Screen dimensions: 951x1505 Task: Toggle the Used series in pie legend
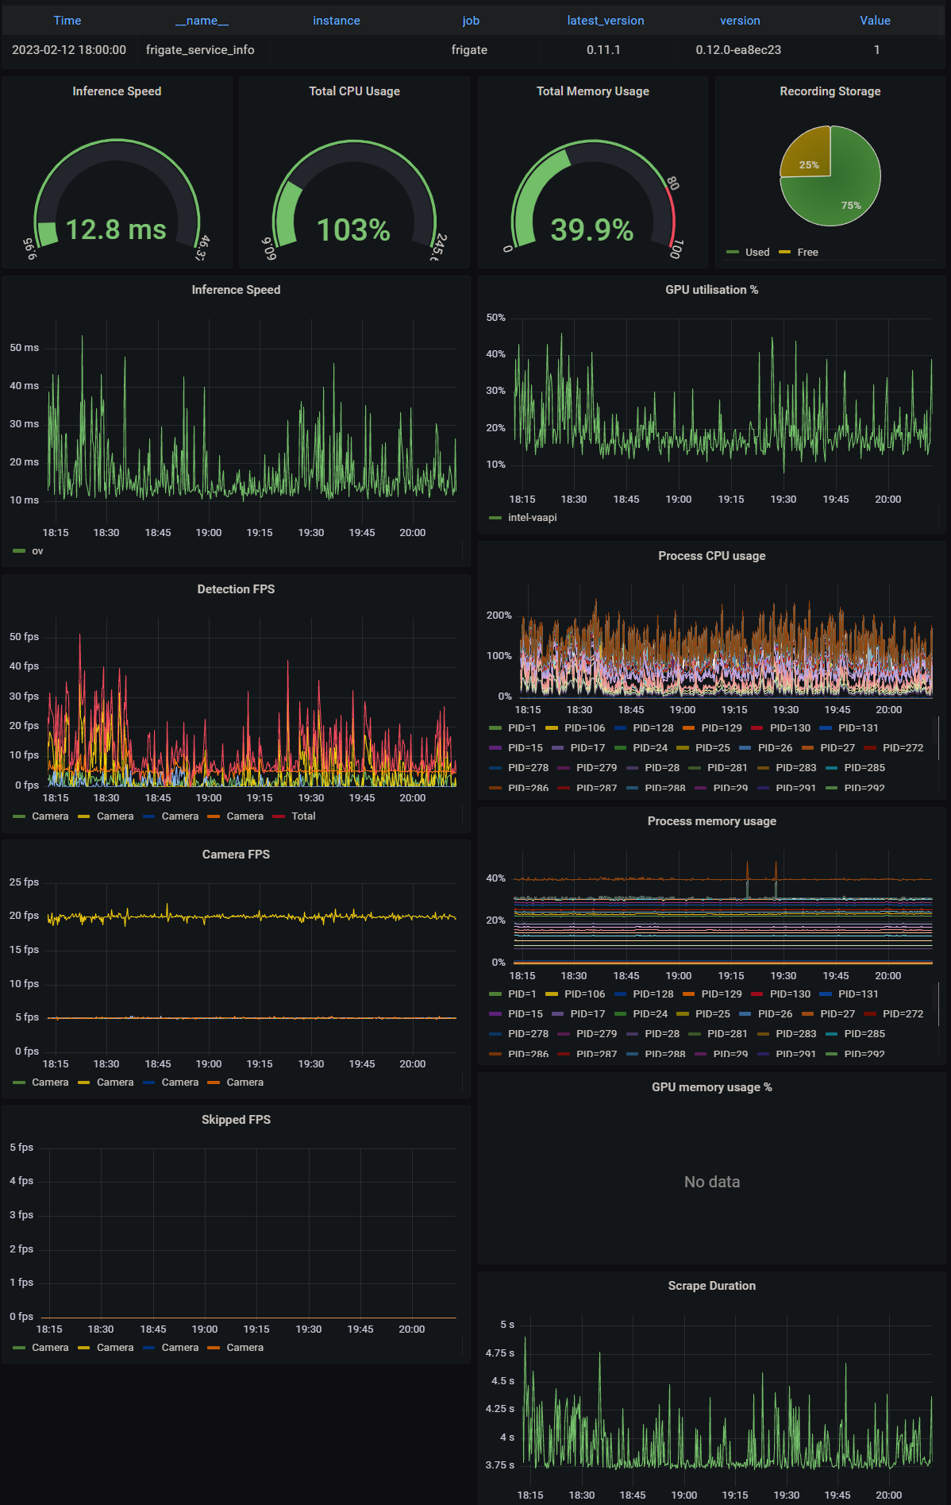757,253
